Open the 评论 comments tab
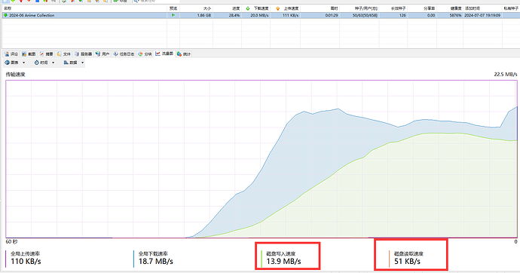Image resolution: width=520 pixels, height=273 pixels. tap(11, 54)
